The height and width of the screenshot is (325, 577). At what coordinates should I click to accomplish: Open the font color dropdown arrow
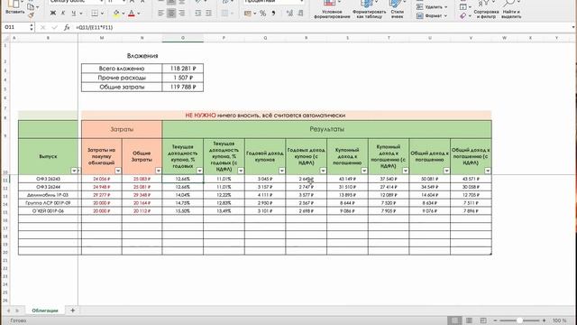[139, 14]
